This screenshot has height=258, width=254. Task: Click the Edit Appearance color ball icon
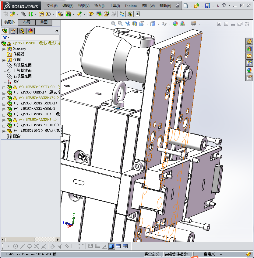click(x=175, y=24)
